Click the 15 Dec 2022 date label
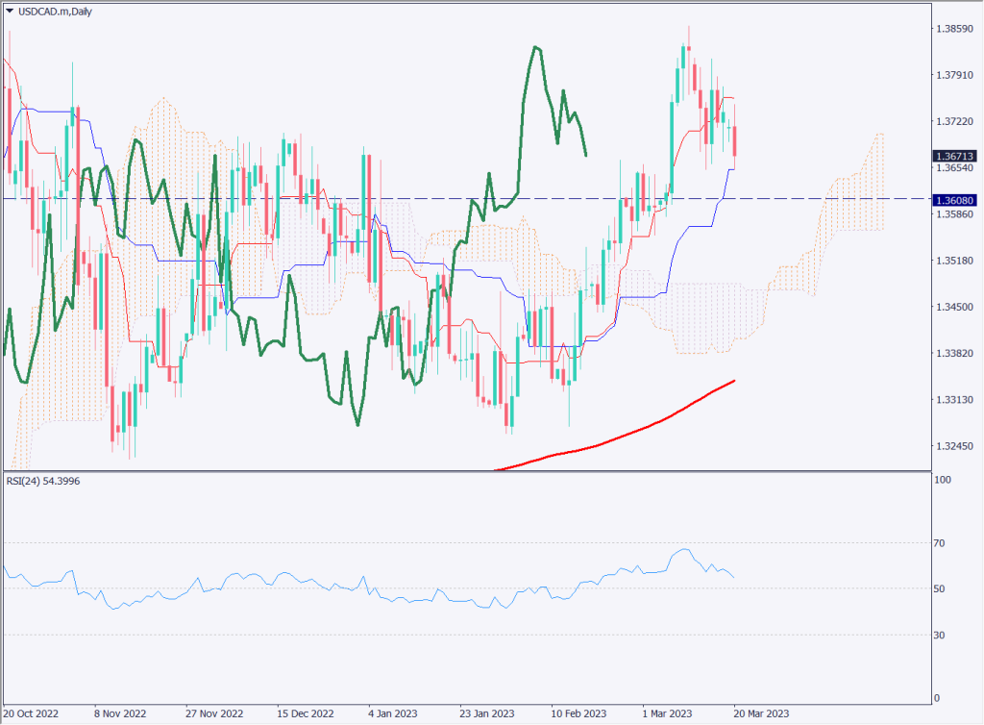This screenshot has width=984, height=725. pyautogui.click(x=305, y=714)
